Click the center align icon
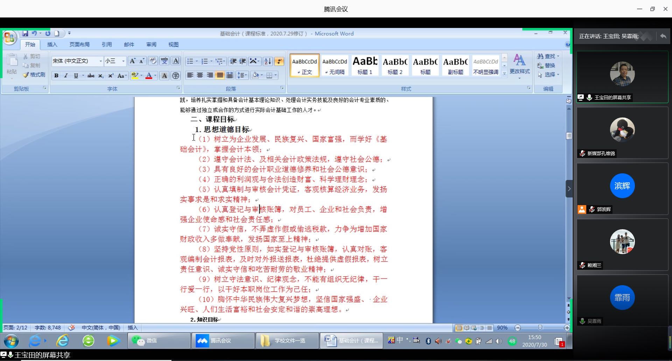Screen dimensions: 672x361 (200, 75)
